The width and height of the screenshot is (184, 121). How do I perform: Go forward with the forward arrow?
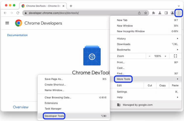click(x=11, y=13)
